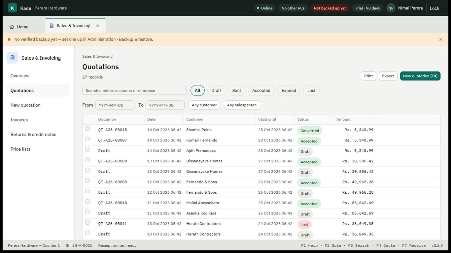This screenshot has height=253, width=451.
Task: Click the Not backed up yet badge
Action: 330,8
